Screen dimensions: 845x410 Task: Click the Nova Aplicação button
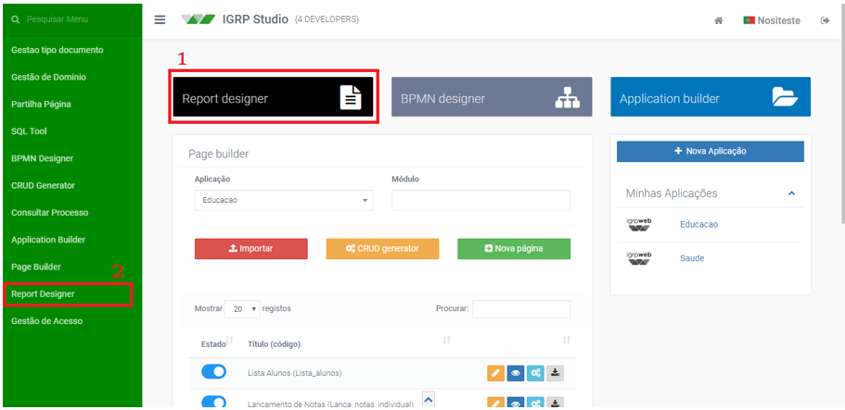(x=711, y=151)
